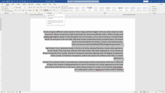Apply the Title style
The image size is (165, 93).
(x=89, y=9)
